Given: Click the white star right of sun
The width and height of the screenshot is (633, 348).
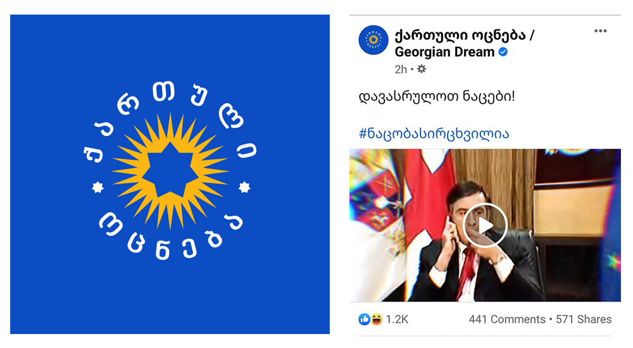Looking at the screenshot, I should point(244,187).
